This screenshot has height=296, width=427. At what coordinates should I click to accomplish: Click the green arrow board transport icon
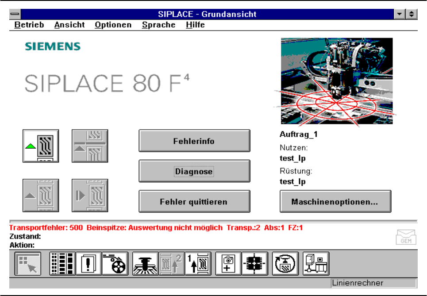[41, 146]
